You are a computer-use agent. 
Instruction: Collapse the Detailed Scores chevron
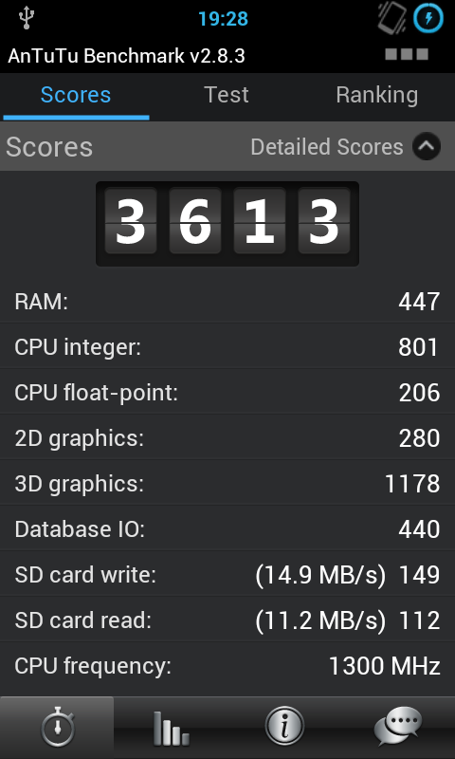[x=427, y=146]
